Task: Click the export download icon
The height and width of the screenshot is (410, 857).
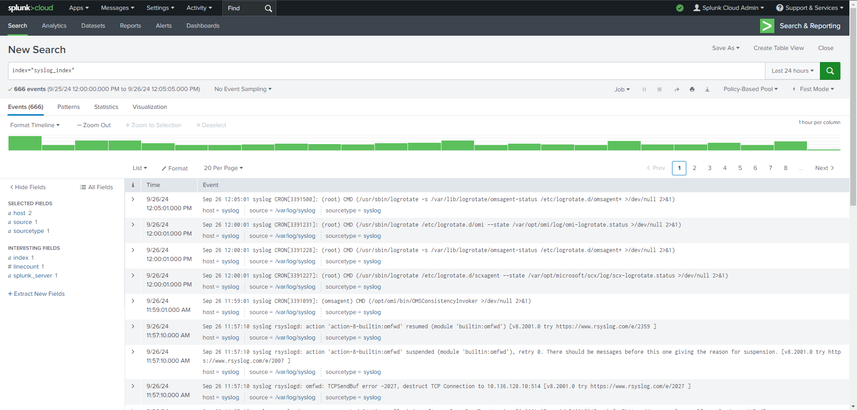Action: 707,89
